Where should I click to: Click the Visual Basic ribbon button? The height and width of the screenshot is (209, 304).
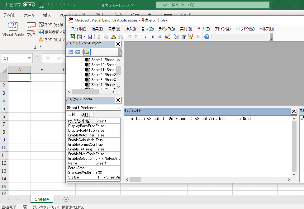coord(13,29)
